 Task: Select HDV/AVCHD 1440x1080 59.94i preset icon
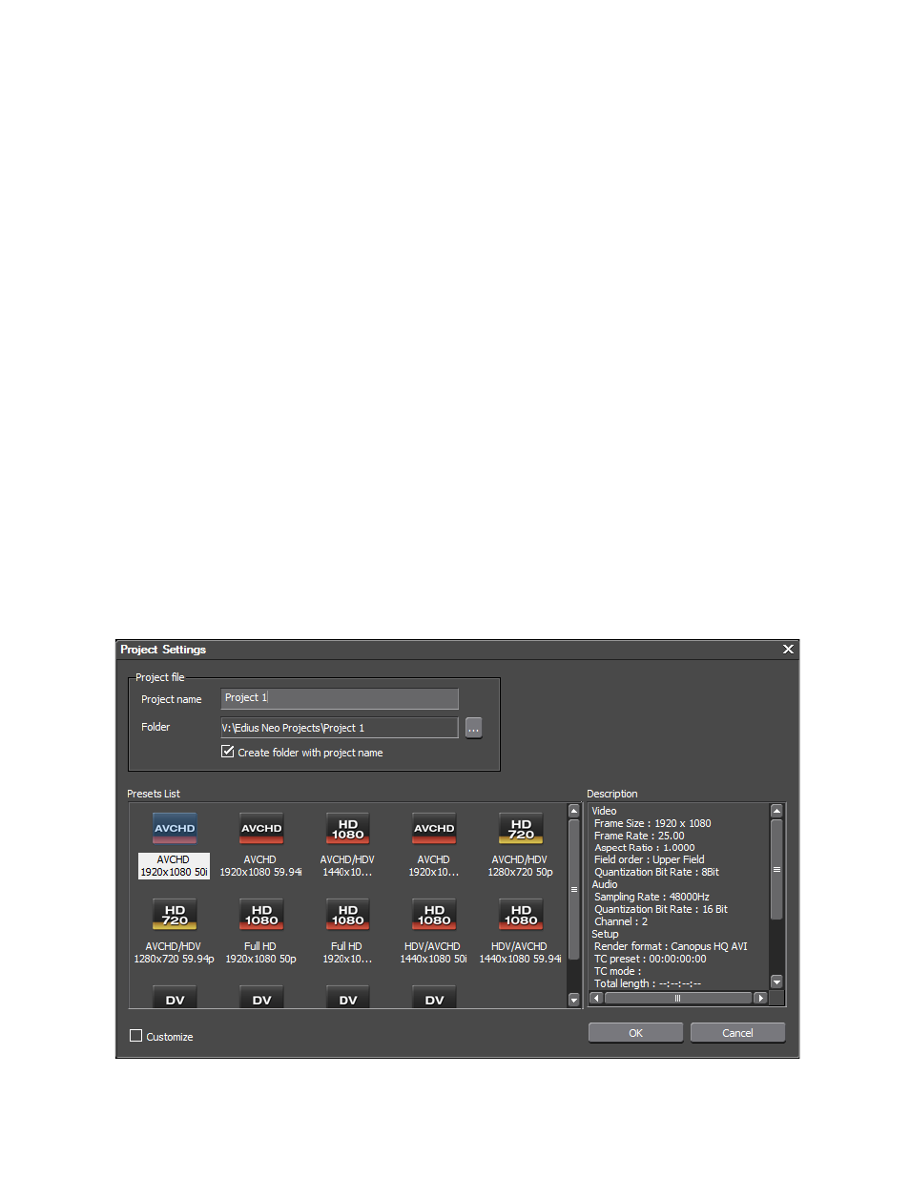[x=521, y=915]
